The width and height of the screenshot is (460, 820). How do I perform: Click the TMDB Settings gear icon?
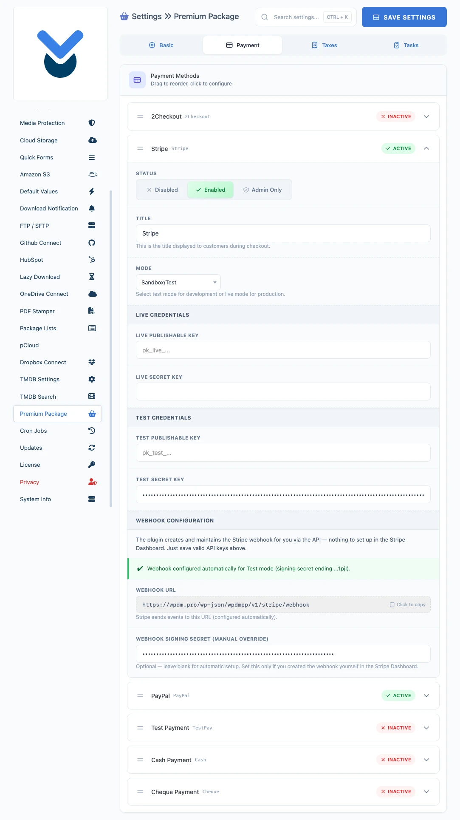[92, 379]
